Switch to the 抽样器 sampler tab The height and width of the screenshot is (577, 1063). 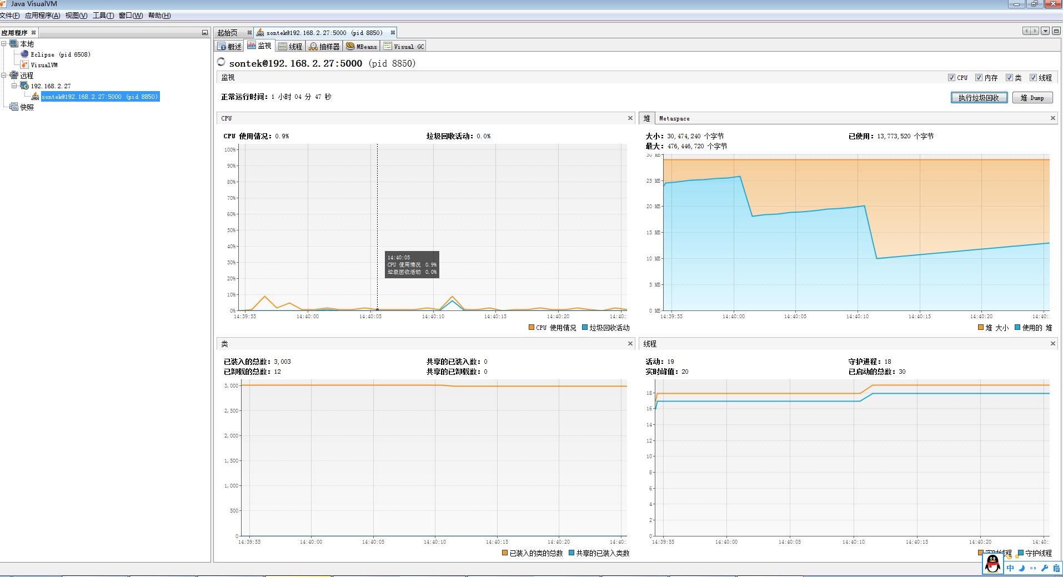(x=324, y=46)
